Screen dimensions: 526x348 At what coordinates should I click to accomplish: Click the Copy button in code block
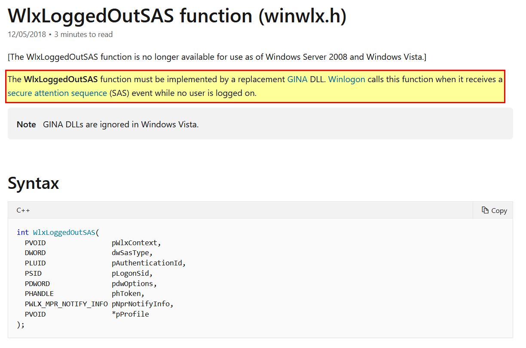(x=494, y=210)
